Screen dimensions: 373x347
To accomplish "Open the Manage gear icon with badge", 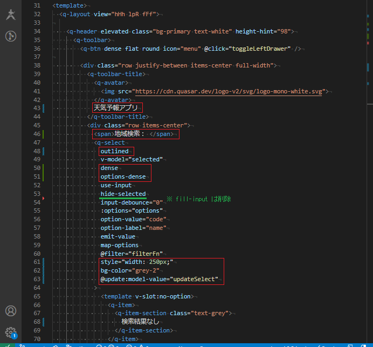I will point(11,332).
